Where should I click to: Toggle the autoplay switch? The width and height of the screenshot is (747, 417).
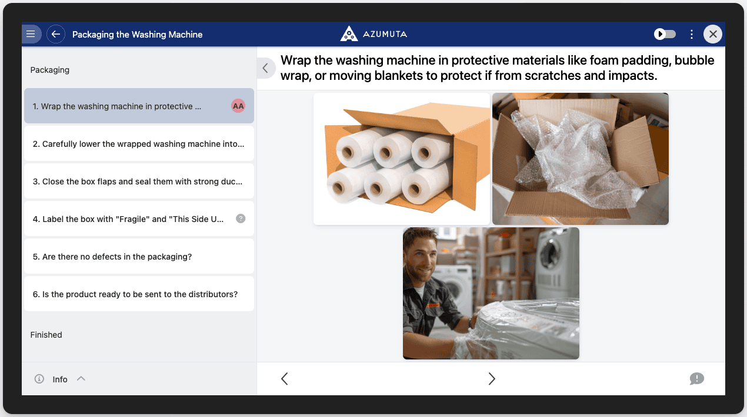click(665, 34)
